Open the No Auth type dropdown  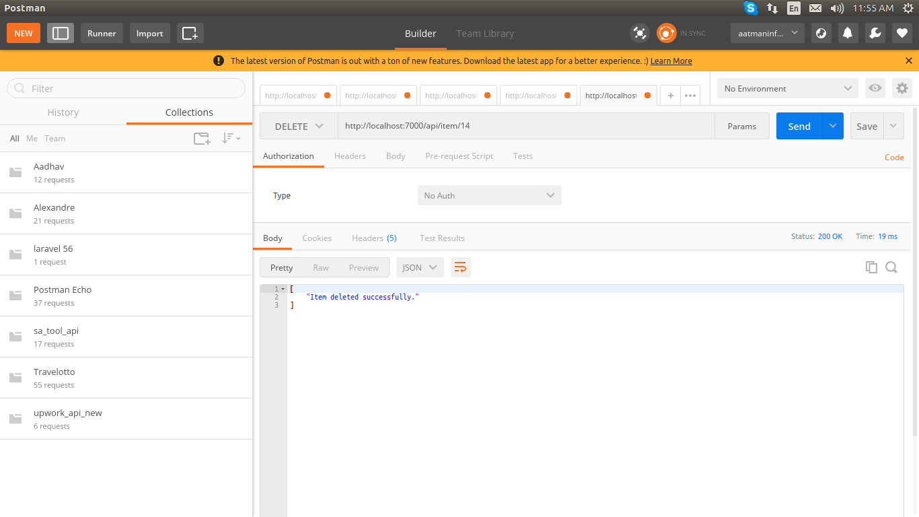click(x=489, y=195)
